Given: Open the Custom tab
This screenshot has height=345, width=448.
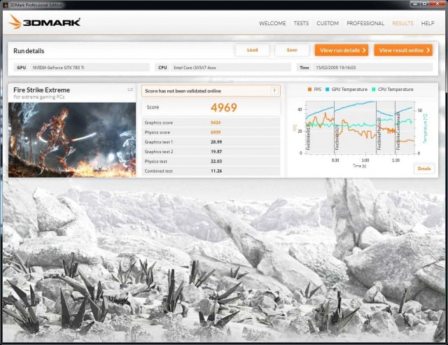Looking at the screenshot, I should point(328,23).
